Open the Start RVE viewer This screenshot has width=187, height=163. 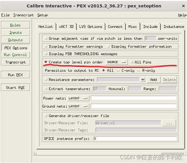15,87
